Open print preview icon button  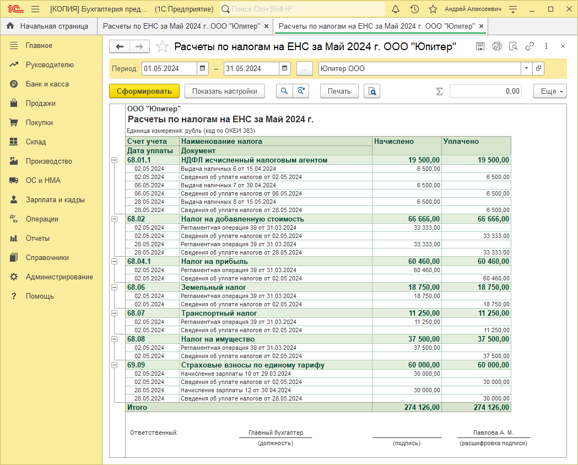click(x=372, y=91)
